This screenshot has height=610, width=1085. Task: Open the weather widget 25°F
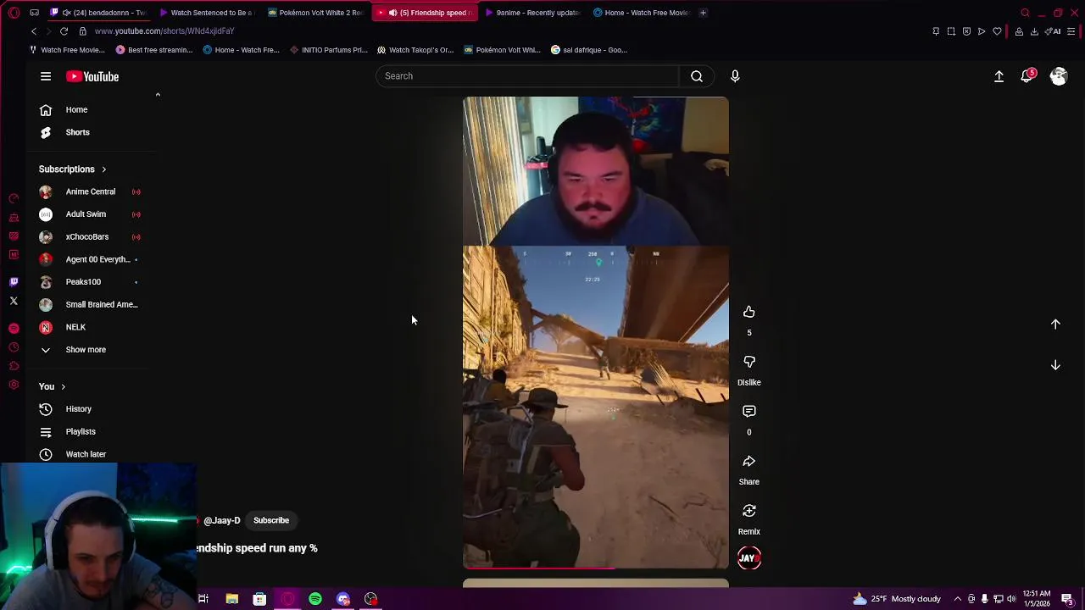(x=896, y=599)
